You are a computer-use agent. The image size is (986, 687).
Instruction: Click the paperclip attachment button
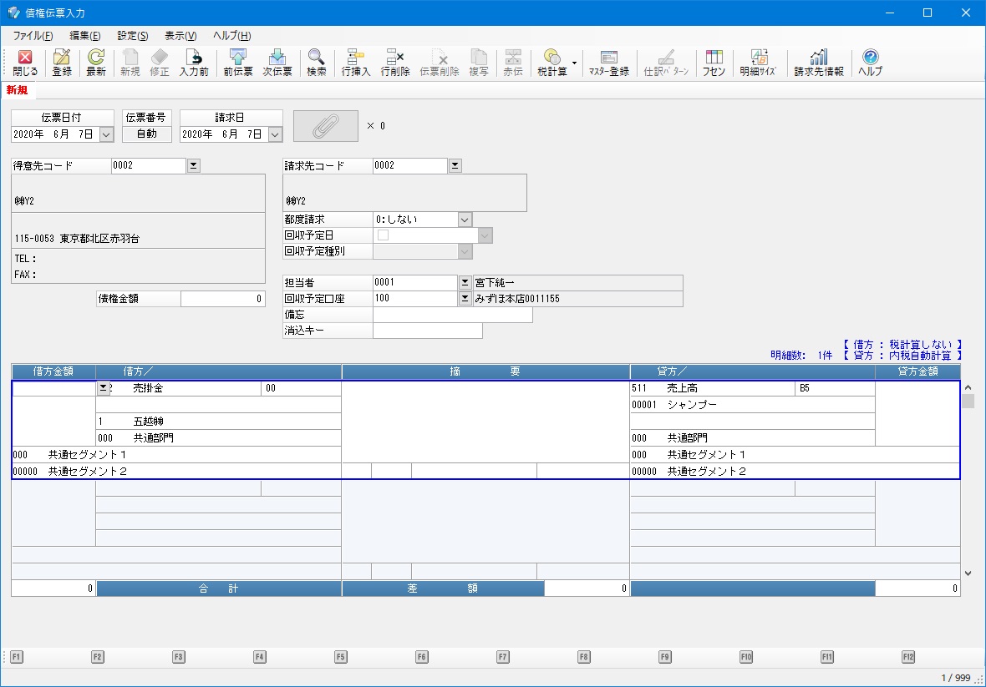tap(326, 125)
